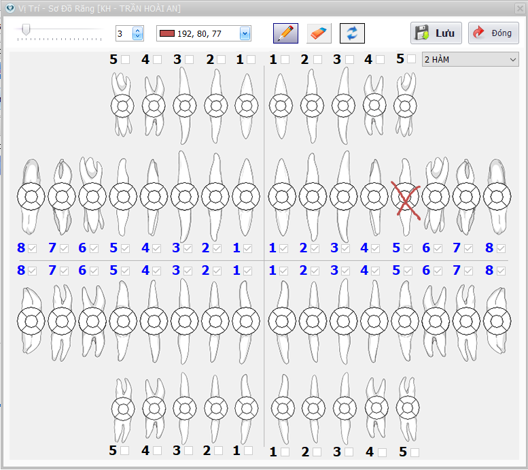Click lower baby tooth 5 on chart's right side
This screenshot has height=470, width=528.
point(408,408)
